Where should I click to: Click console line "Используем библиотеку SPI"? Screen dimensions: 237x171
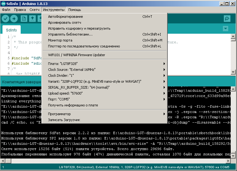coord(116,138)
